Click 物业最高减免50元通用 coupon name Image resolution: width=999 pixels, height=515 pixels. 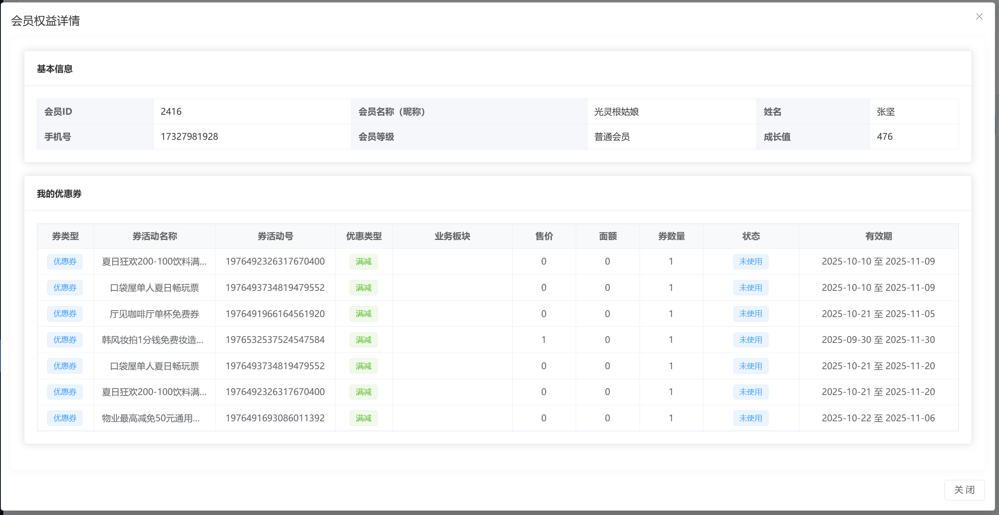pos(150,418)
